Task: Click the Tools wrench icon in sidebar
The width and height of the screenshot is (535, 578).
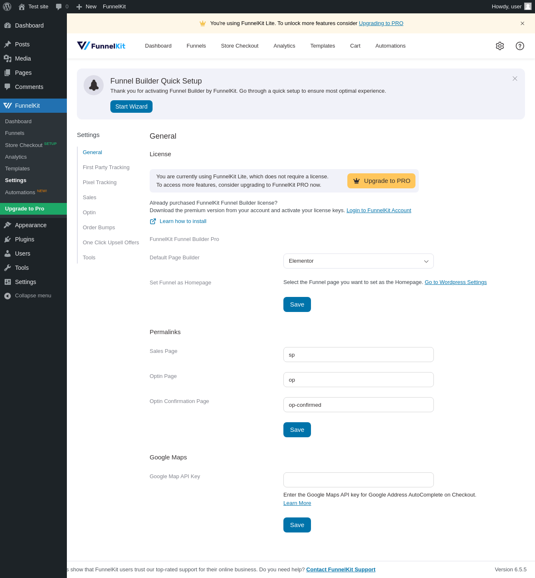Action: pos(8,268)
